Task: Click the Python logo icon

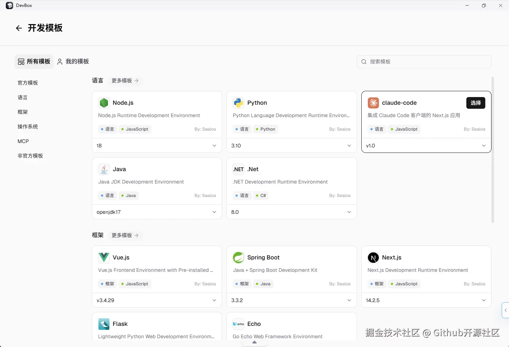Action: coord(238,103)
